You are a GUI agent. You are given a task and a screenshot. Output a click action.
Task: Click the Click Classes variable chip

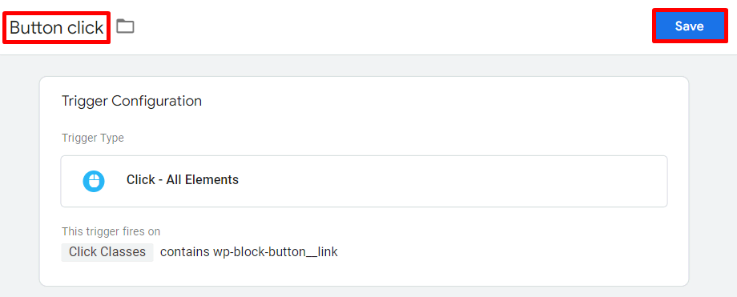[x=107, y=252]
